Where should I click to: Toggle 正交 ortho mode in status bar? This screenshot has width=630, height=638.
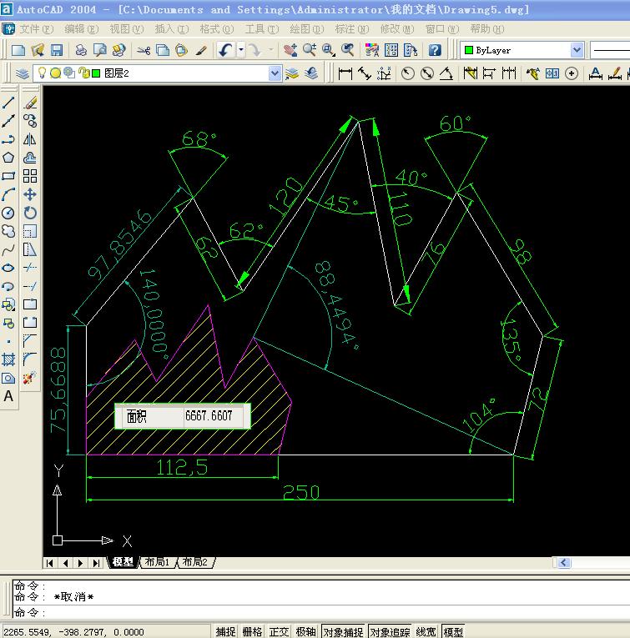[279, 632]
